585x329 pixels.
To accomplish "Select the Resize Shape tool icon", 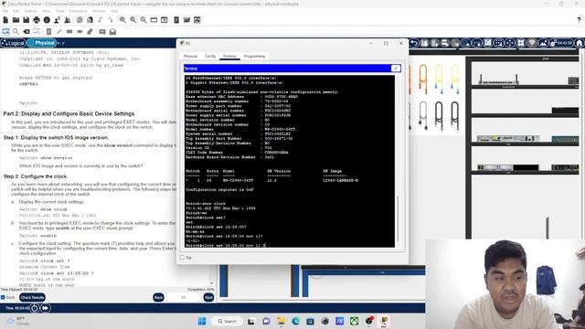I will point(37,32).
